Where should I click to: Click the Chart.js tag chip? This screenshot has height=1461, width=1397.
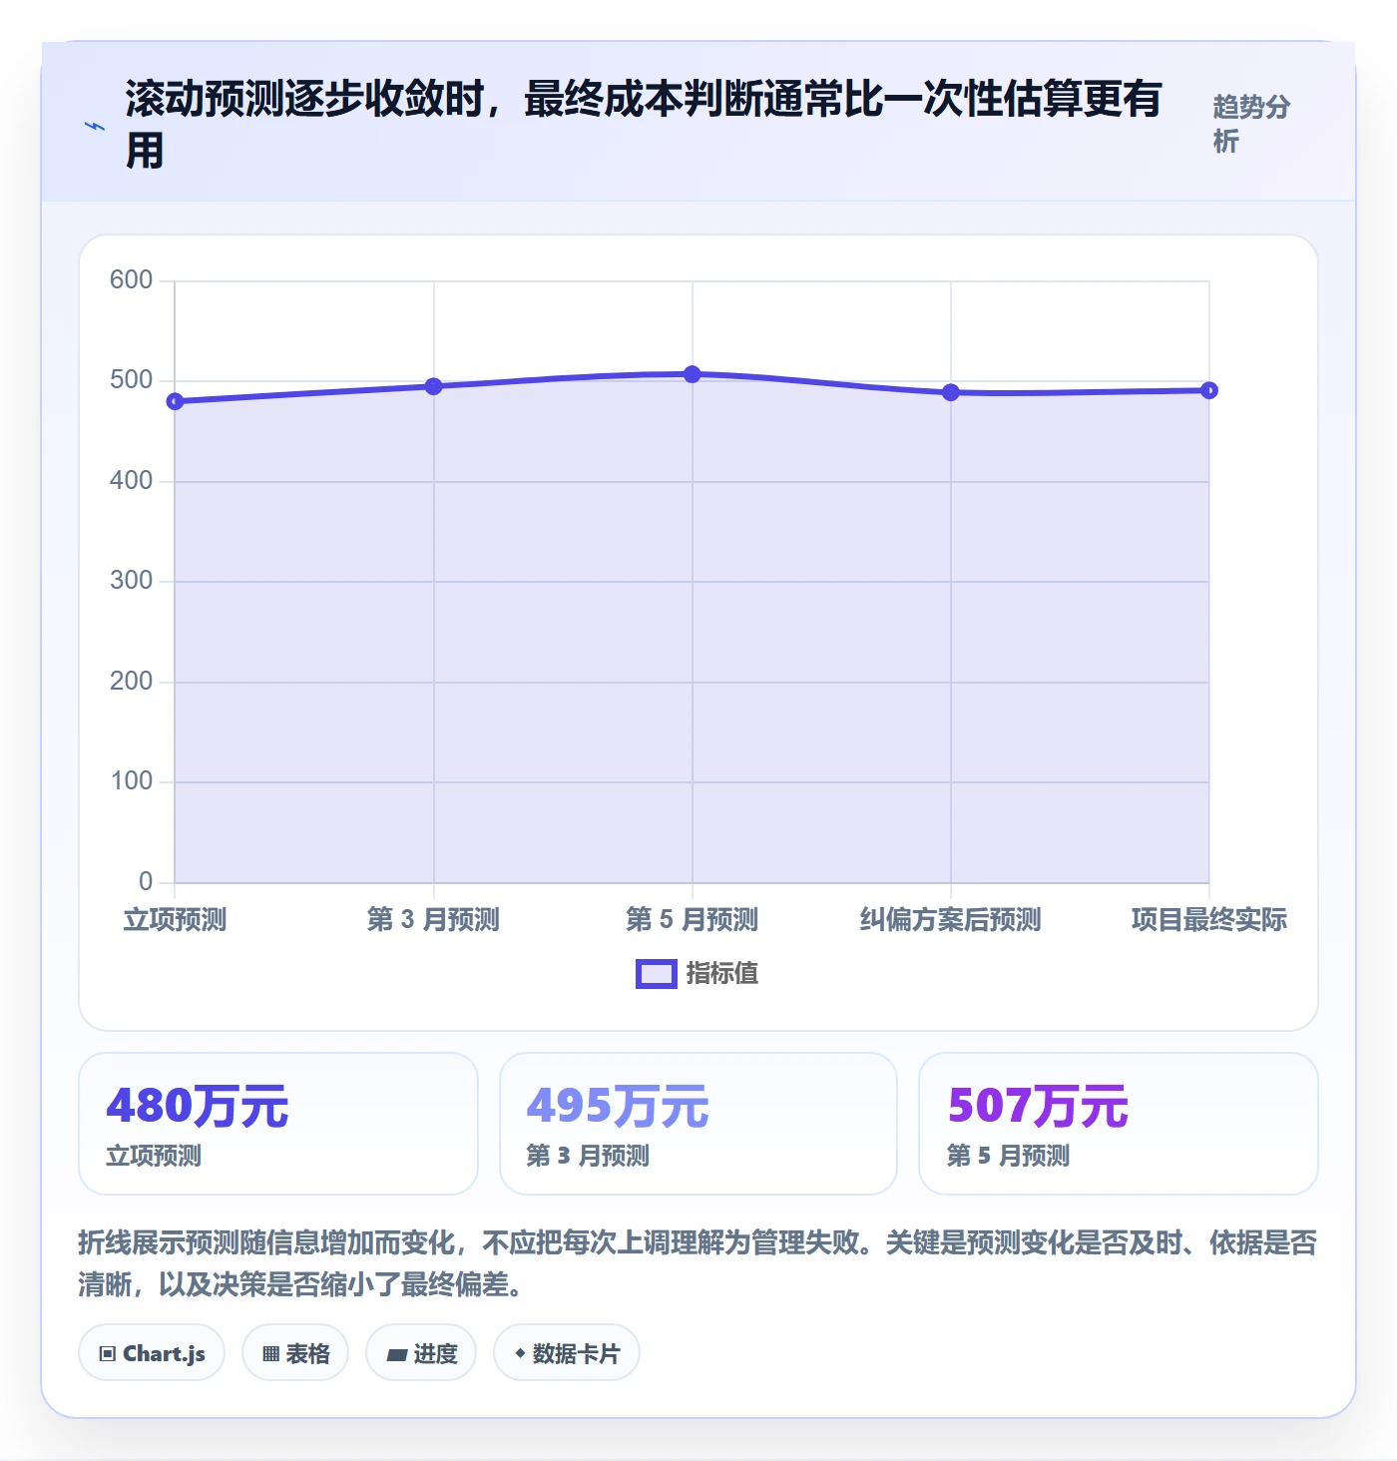152,1353
